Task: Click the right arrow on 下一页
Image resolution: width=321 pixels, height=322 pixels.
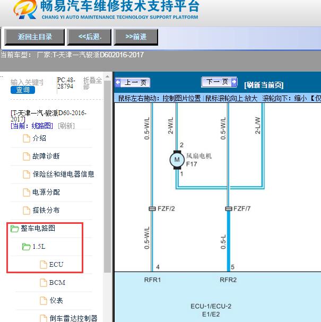Action: (x=234, y=82)
